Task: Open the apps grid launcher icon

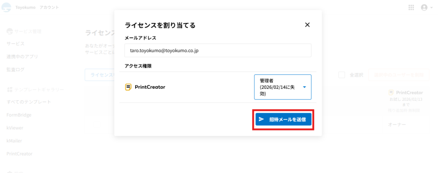Action: point(411,8)
